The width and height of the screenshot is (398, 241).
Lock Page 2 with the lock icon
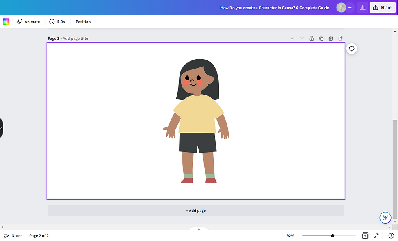pos(311,38)
